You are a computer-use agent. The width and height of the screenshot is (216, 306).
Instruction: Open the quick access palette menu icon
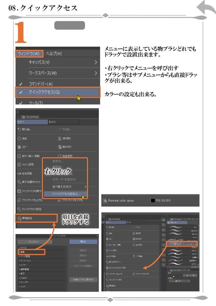tap(19, 117)
